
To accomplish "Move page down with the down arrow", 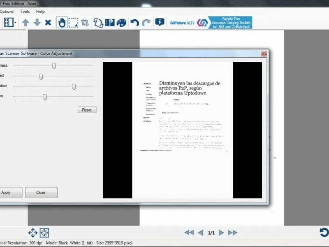I will point(37,23).
